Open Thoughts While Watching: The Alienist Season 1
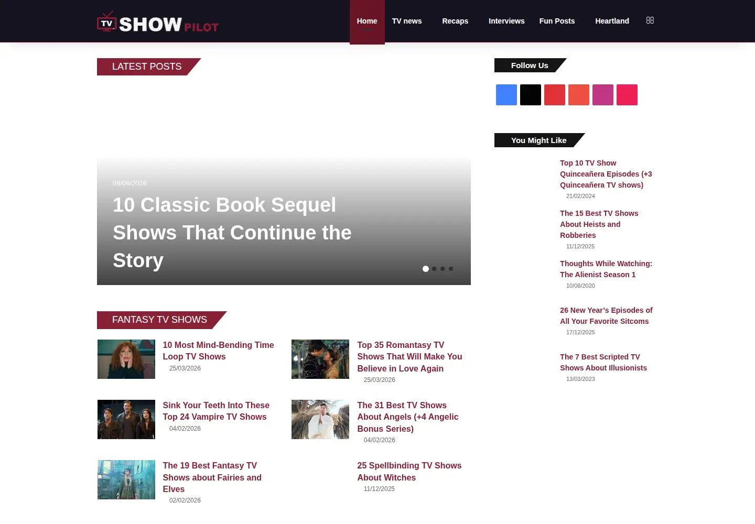 (x=606, y=269)
